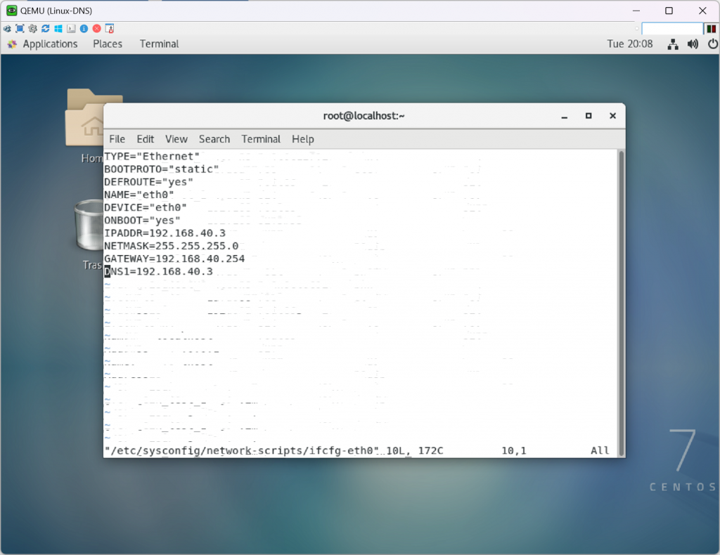Open the wired network status icon

pos(673,44)
